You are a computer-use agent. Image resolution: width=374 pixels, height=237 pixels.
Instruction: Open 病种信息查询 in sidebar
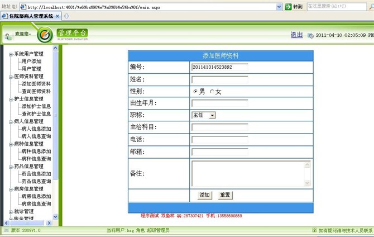(36, 159)
